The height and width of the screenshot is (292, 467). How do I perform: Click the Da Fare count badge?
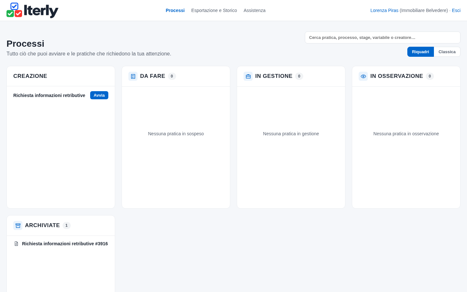(x=172, y=76)
